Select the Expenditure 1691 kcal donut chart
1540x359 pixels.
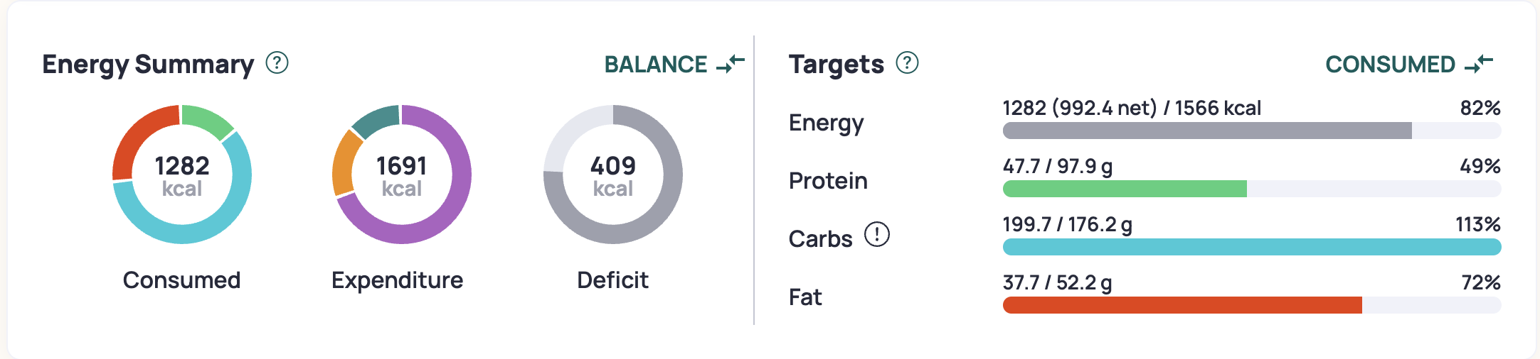click(402, 175)
